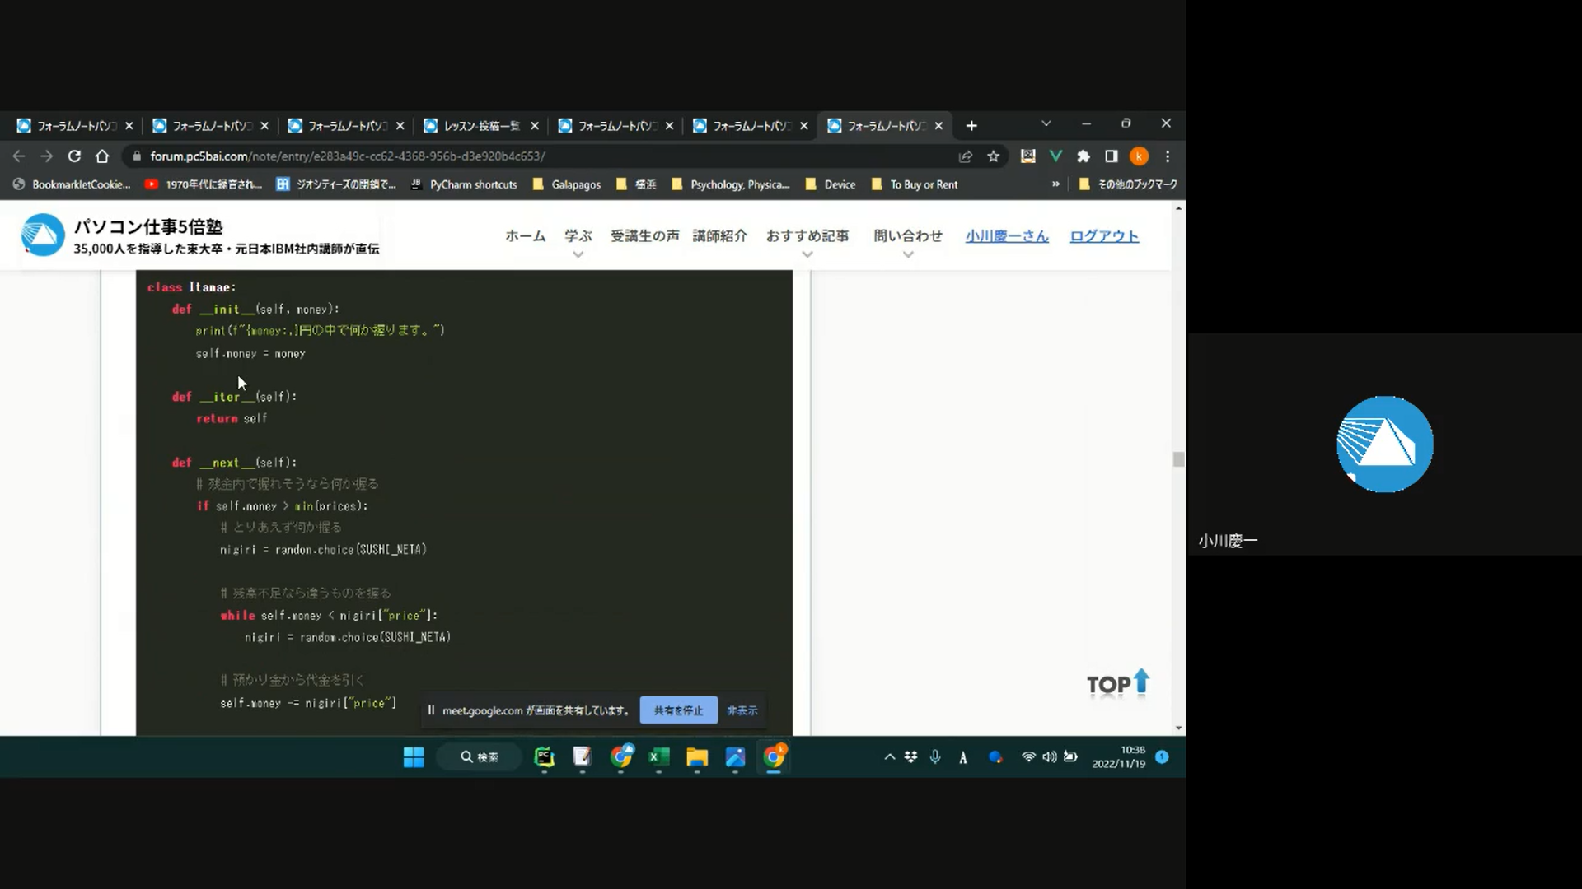Open PyCharm from the taskbar
This screenshot has width=1582, height=889.
(544, 757)
